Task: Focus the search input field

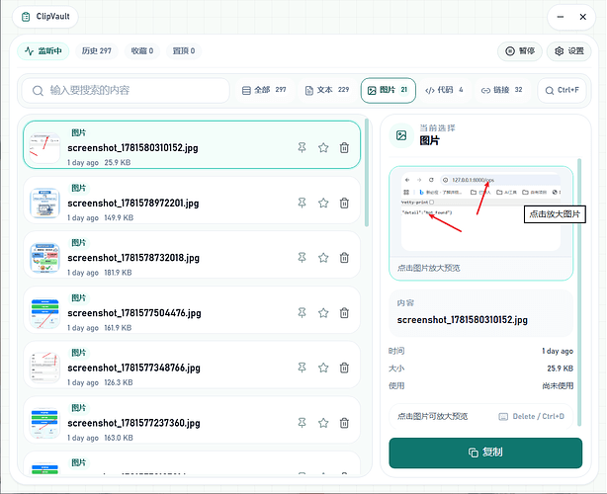Action: pyautogui.click(x=126, y=91)
